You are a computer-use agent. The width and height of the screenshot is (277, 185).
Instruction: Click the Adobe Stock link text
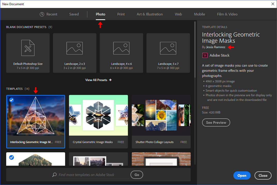point(219,55)
